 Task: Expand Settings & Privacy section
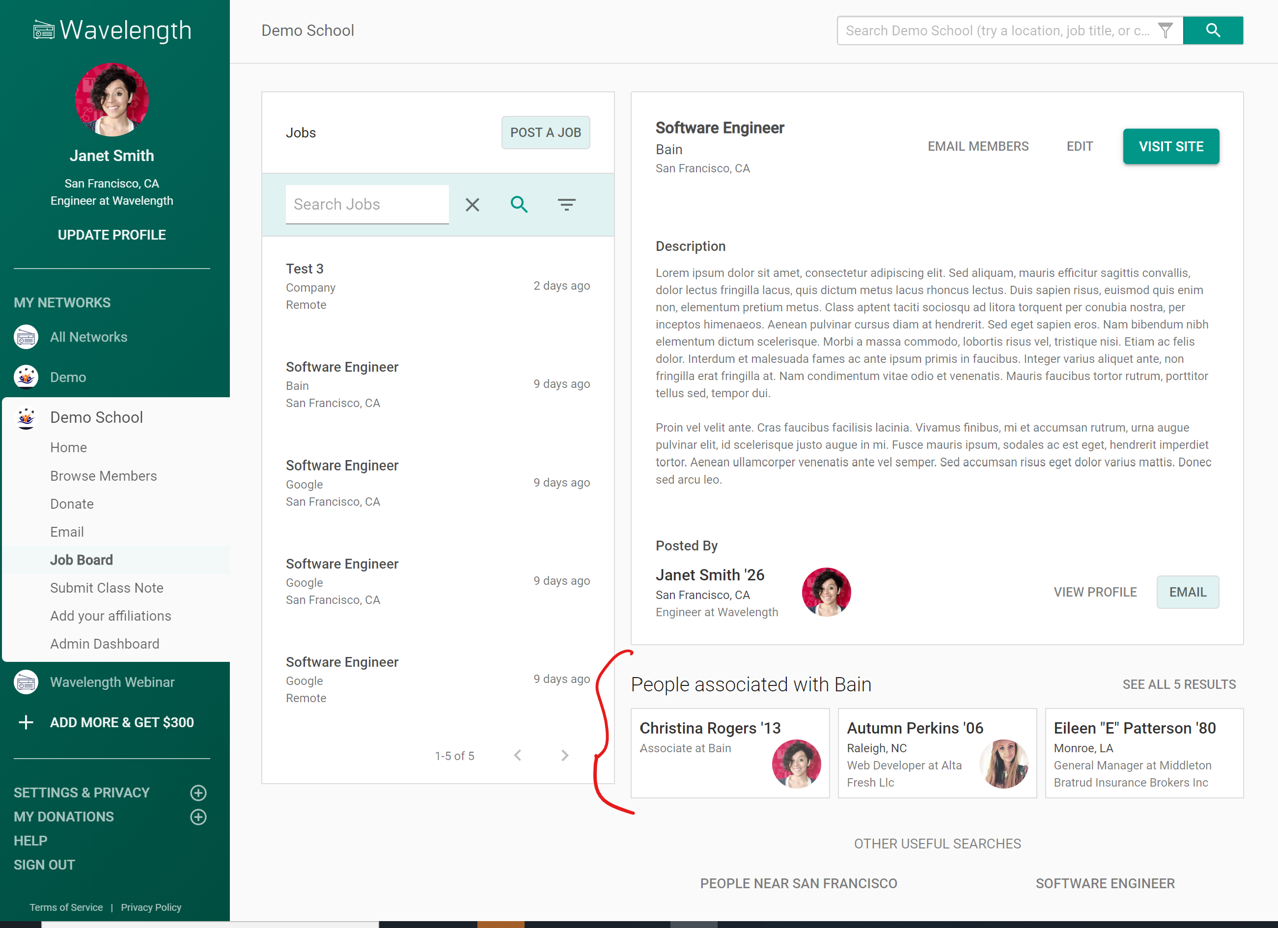pos(198,793)
